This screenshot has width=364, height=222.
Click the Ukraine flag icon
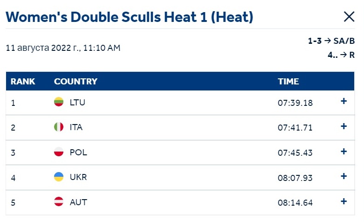click(59, 177)
